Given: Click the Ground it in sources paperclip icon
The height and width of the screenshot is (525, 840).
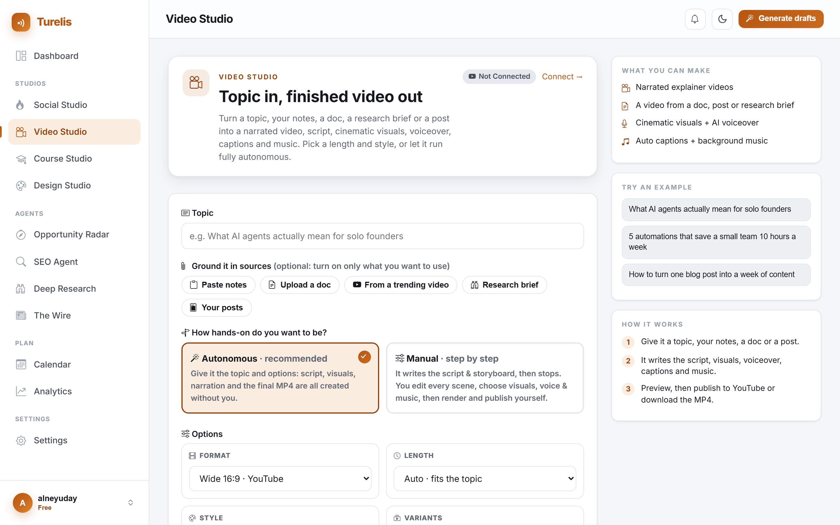Looking at the screenshot, I should click(x=183, y=266).
